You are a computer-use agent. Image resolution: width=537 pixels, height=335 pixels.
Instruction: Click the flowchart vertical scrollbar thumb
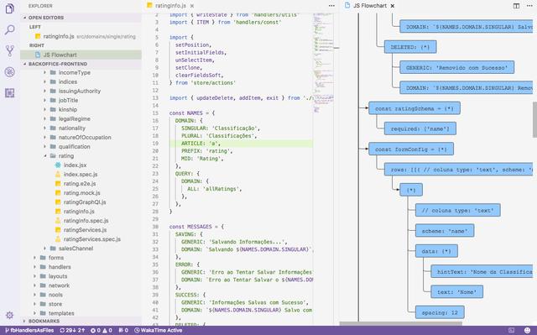pyautogui.click(x=534, y=119)
